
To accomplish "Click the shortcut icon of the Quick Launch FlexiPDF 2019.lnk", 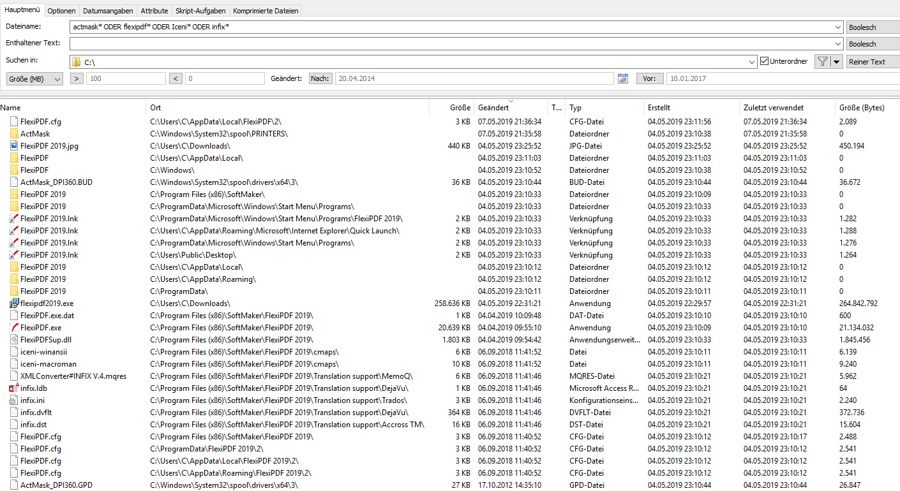I will coord(14,231).
